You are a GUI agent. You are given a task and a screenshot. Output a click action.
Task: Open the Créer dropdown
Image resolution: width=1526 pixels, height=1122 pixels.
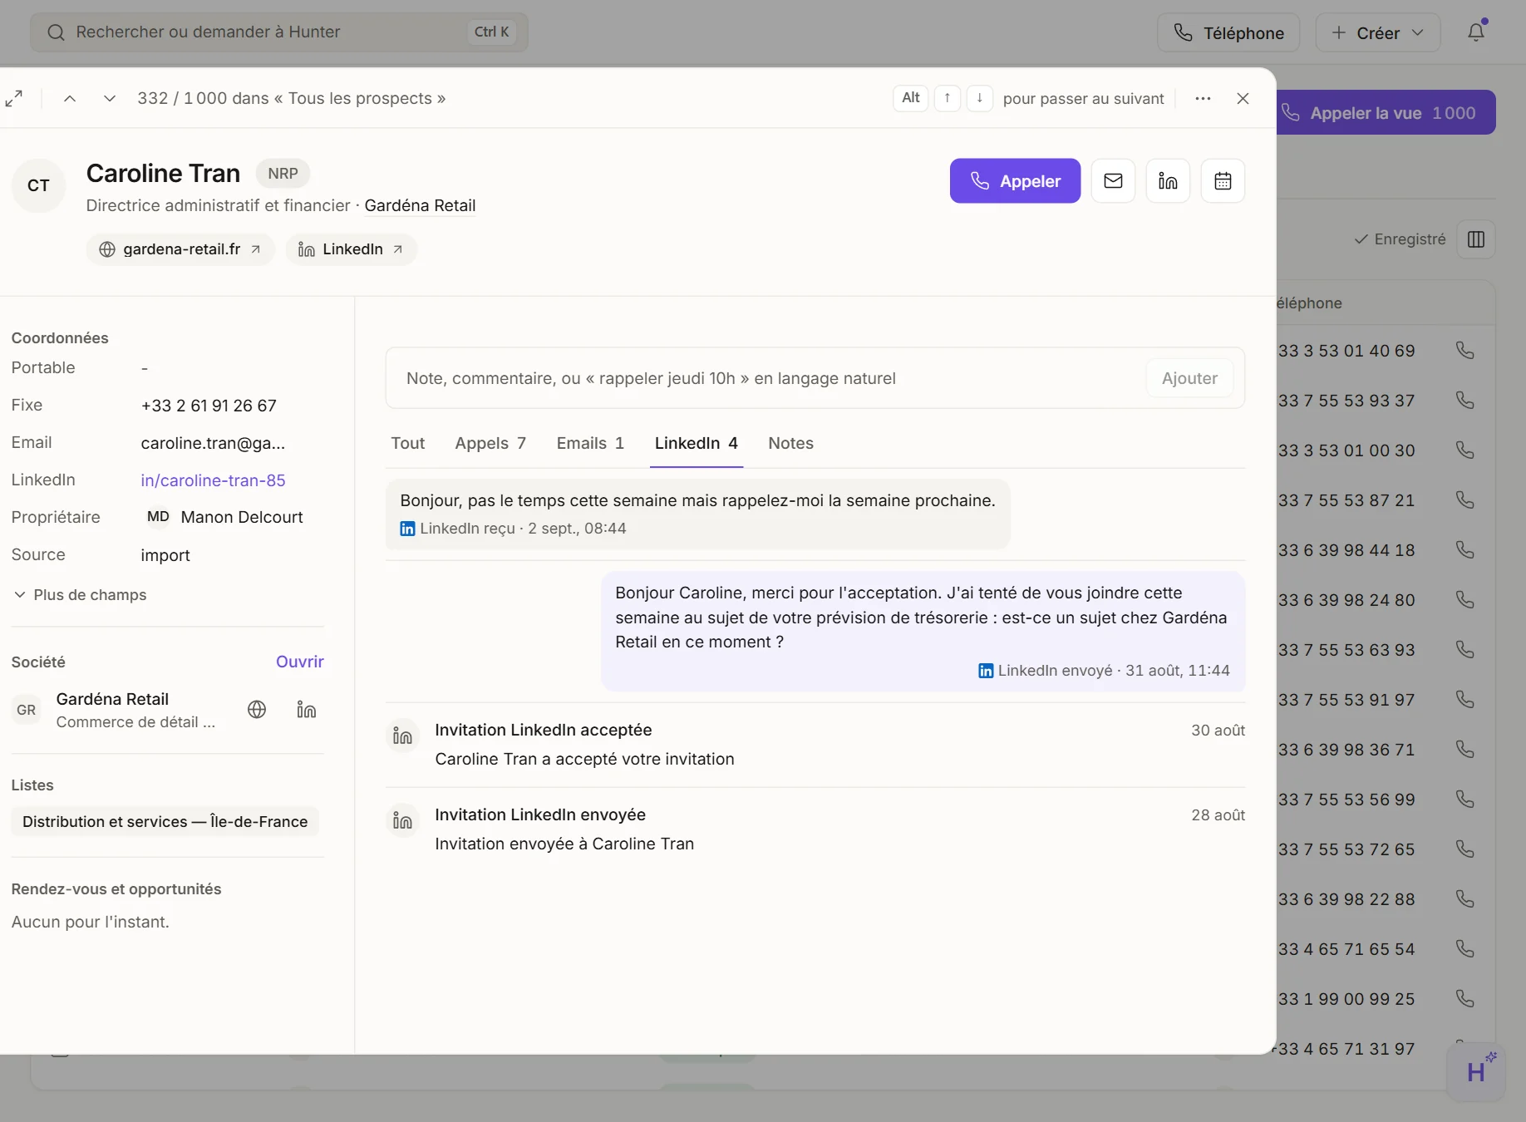pyautogui.click(x=1378, y=33)
